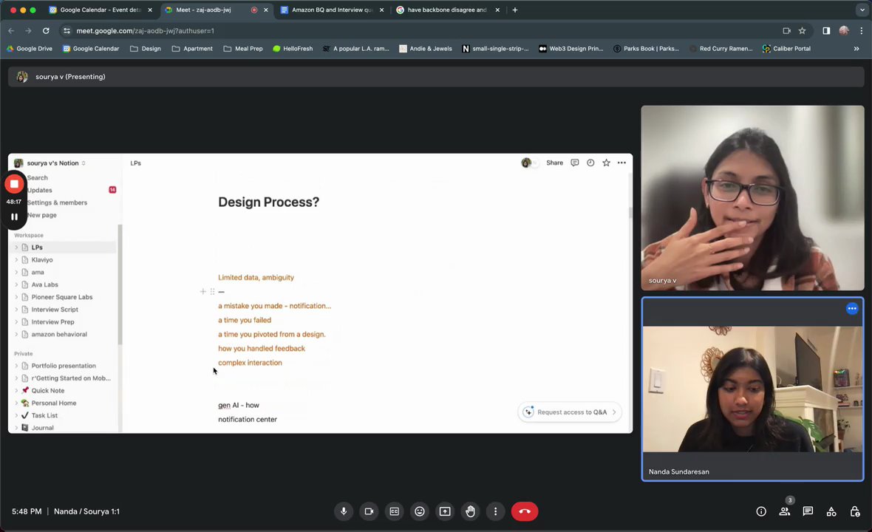Click camera permission icon in address bar

click(x=786, y=31)
